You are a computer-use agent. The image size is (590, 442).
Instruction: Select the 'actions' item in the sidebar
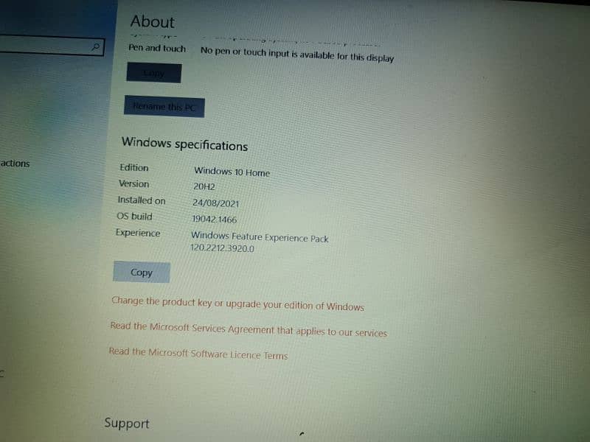[x=15, y=163]
